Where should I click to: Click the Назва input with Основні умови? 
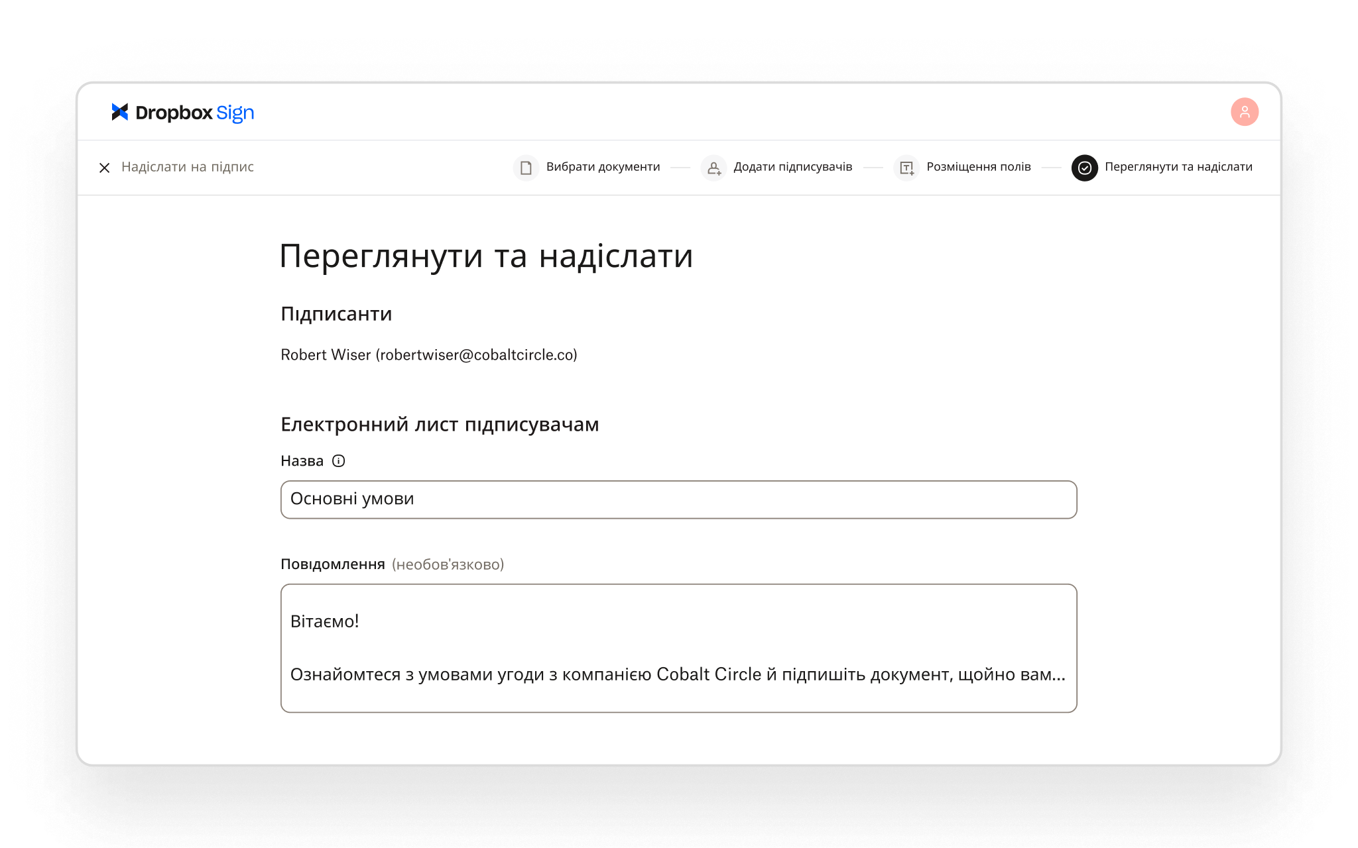tap(678, 500)
